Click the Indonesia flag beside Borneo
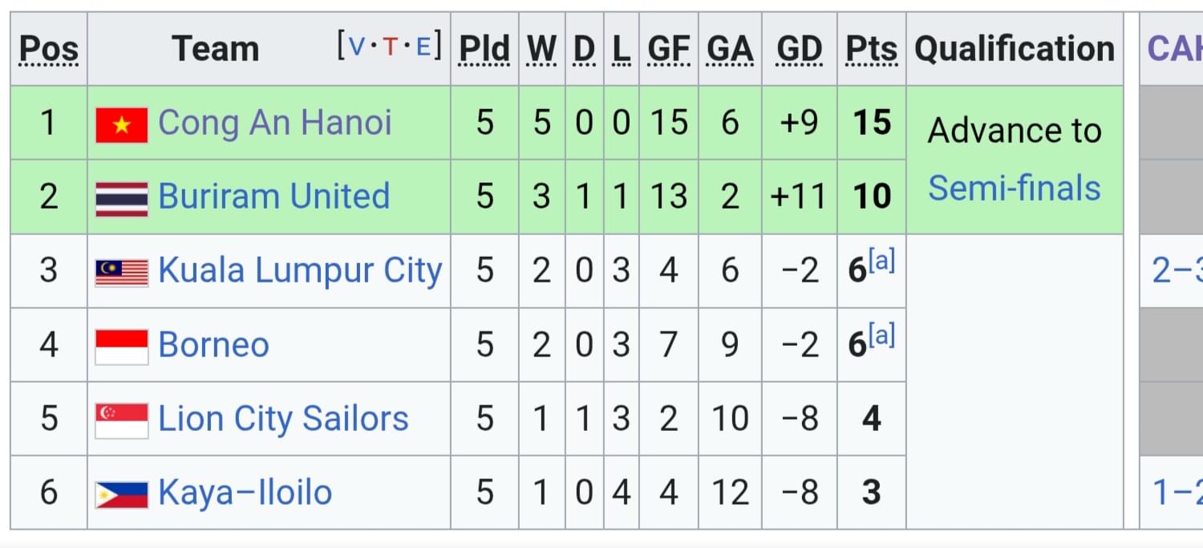This screenshot has height=548, width=1203. tap(122, 347)
